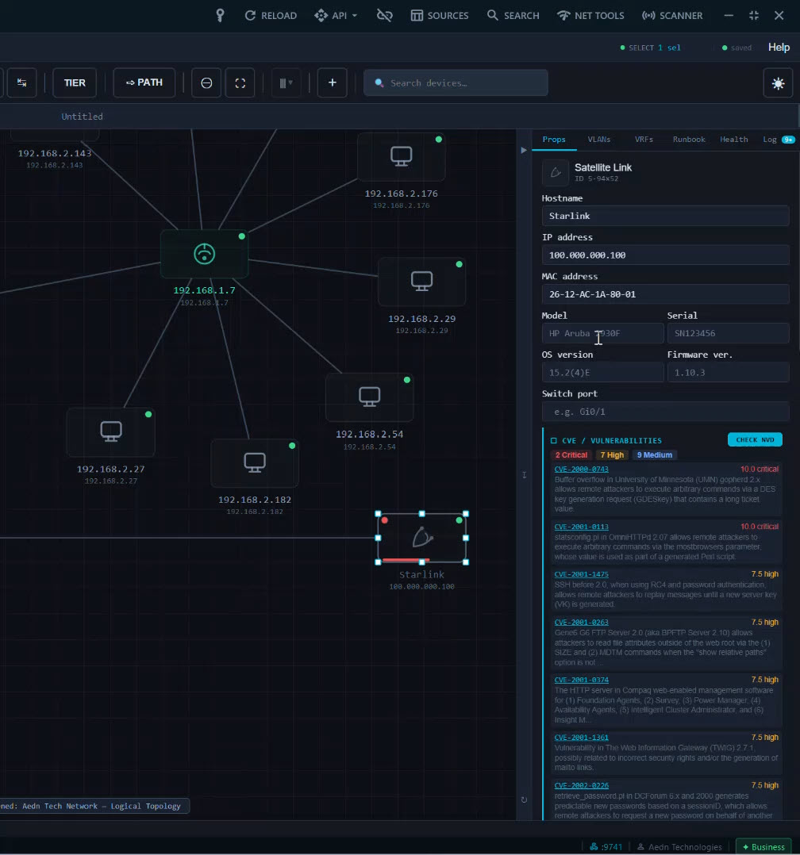Select the Untitled map tab
800x855 pixels.
pos(82,116)
